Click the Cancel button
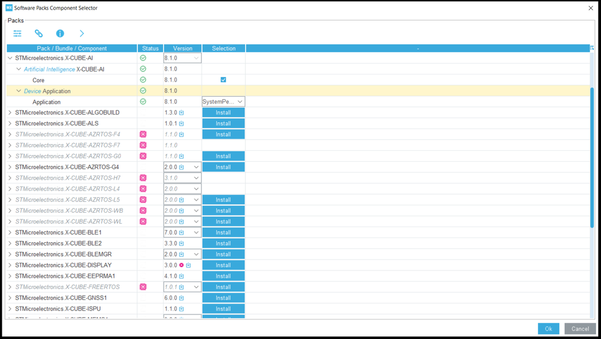The height and width of the screenshot is (339, 601). pos(580,329)
